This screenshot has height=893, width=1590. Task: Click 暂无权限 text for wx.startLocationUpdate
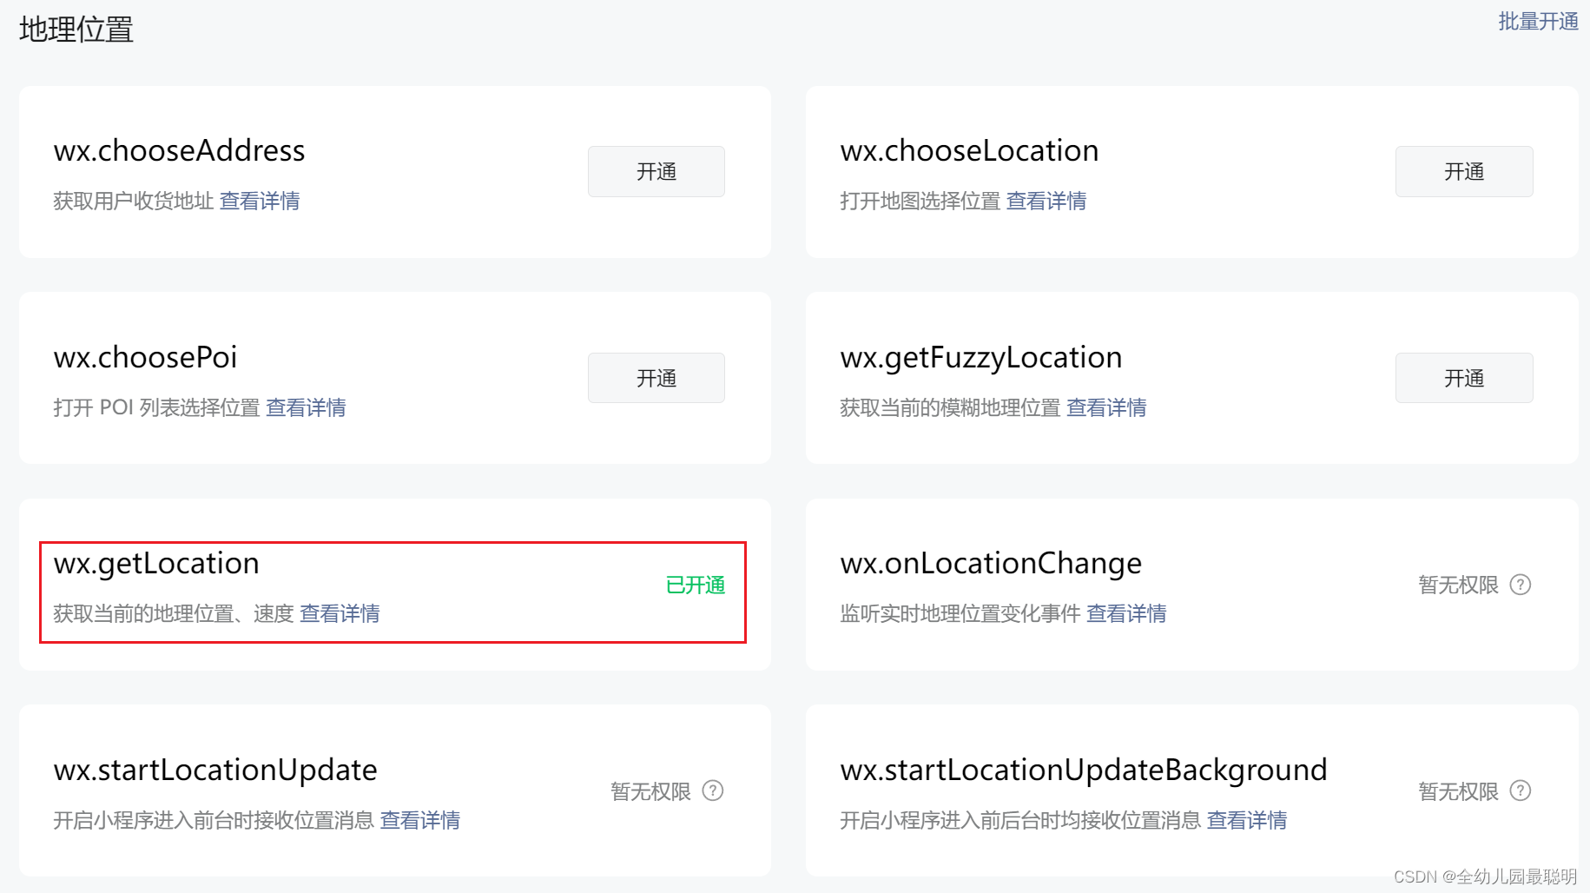tap(651, 791)
